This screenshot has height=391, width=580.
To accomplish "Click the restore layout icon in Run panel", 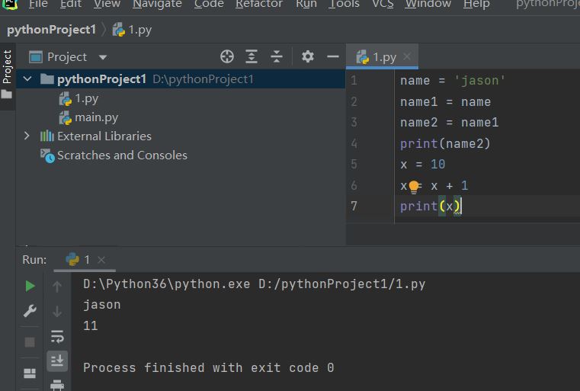I will [x=30, y=373].
